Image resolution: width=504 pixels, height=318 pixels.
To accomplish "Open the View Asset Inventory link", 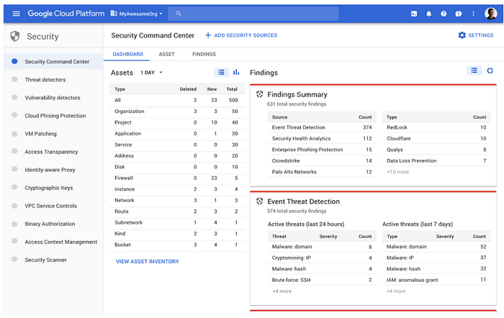I will tap(147, 261).
